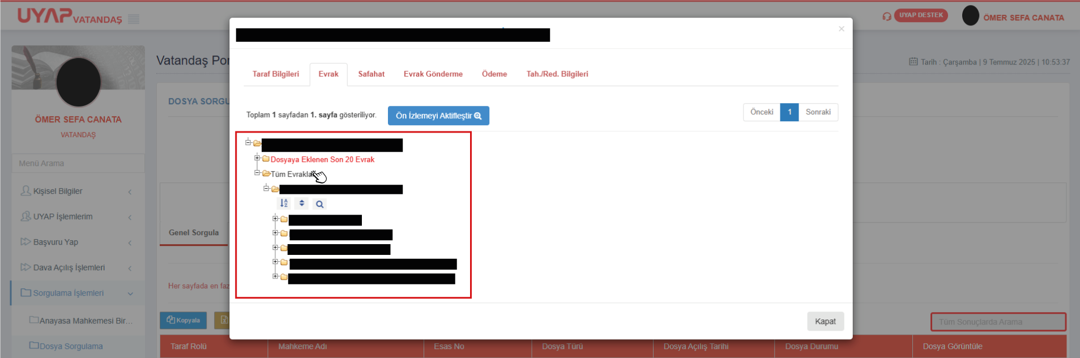Expand the UYAP İşlemlerim sidebar menu
This screenshot has height=358, width=1080.
pyautogui.click(x=130, y=217)
